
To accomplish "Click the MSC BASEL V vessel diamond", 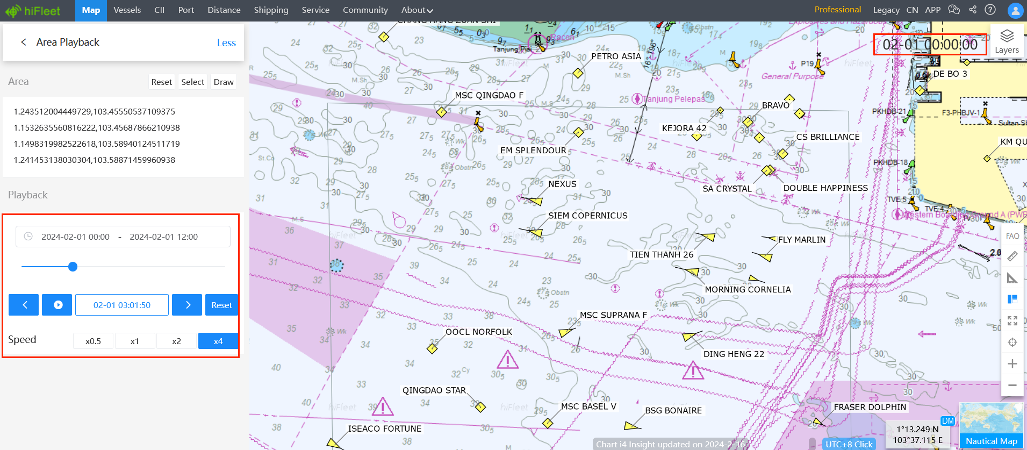I will tap(548, 423).
